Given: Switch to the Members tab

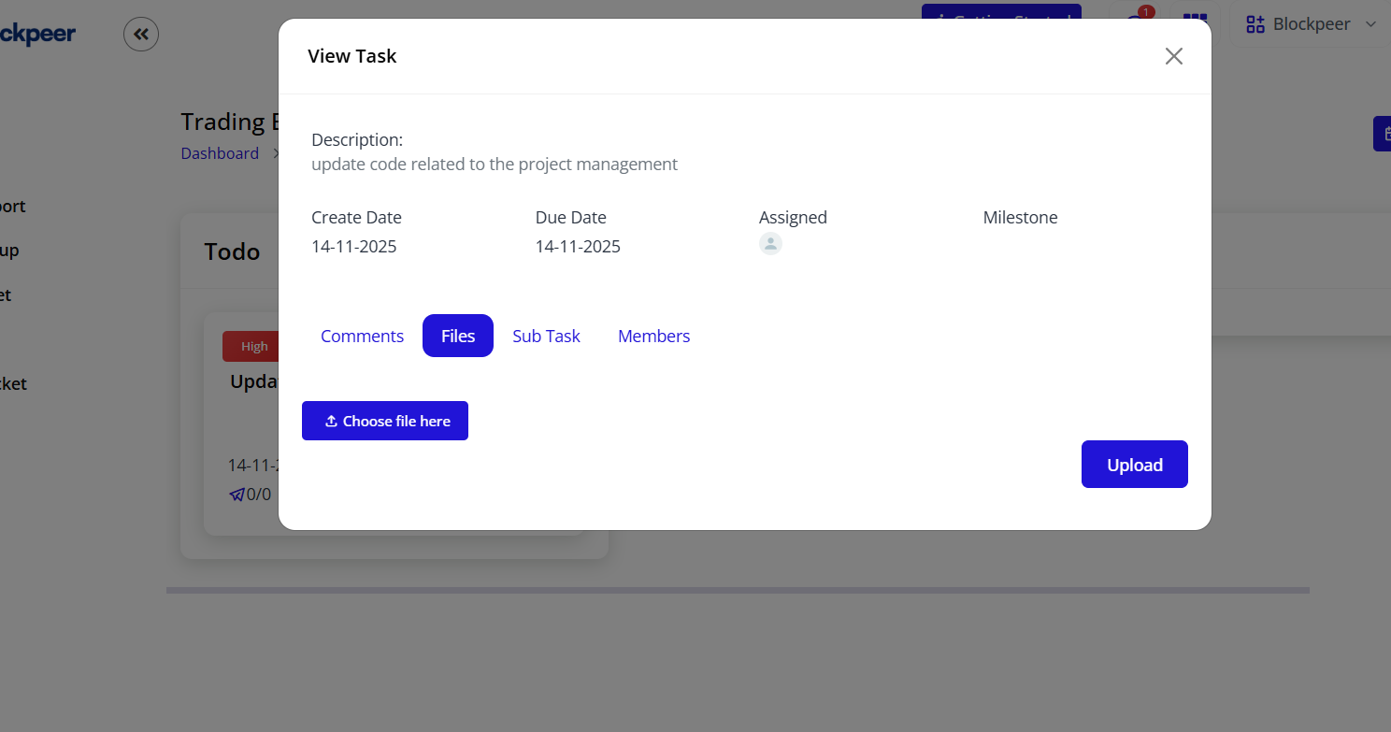Looking at the screenshot, I should [x=653, y=336].
